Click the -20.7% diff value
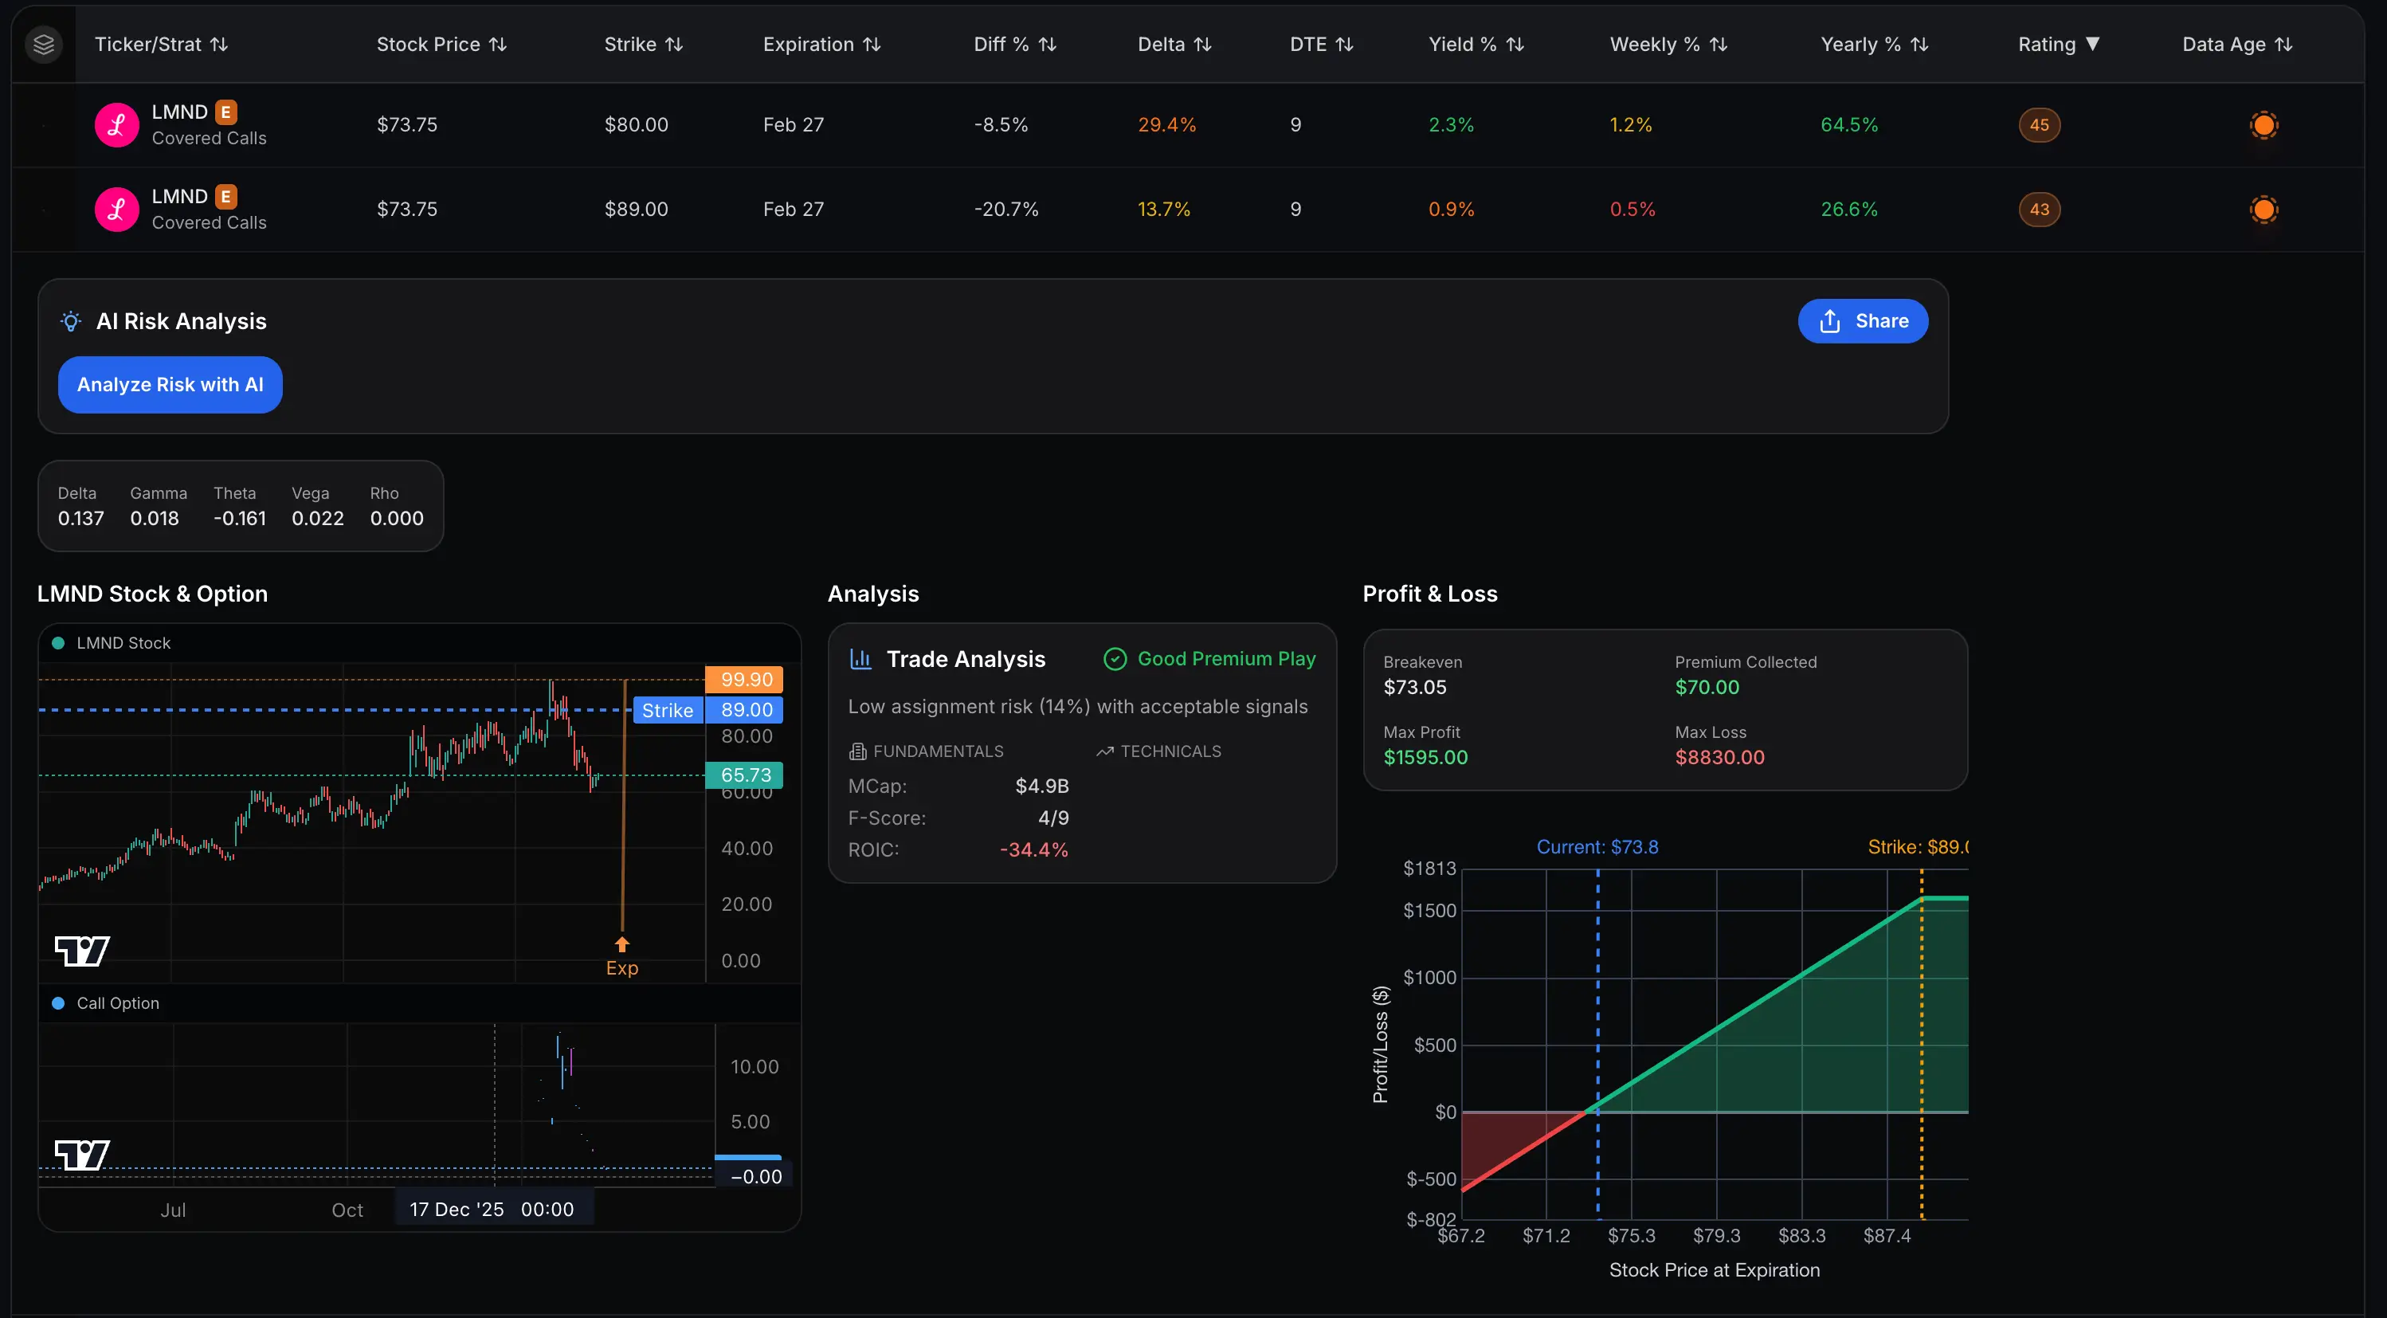Viewport: 2387px width, 1318px height. coord(1006,210)
